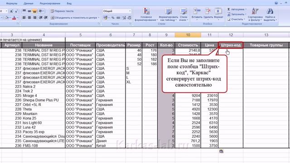290x163 pixels.
Task: Select the cost cell 761,2
Action: tap(188, 141)
